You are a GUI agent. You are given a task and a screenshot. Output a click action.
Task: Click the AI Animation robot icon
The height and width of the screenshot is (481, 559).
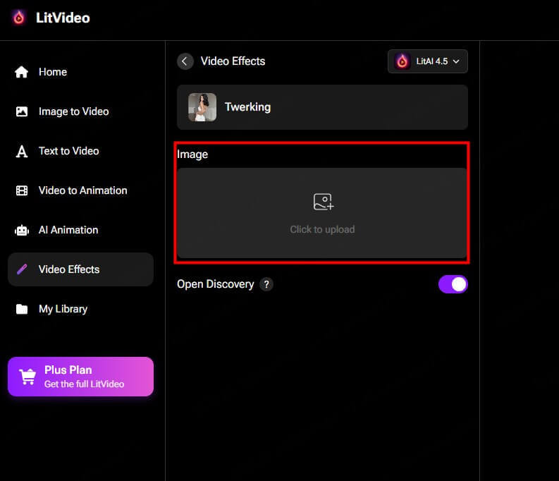point(22,231)
